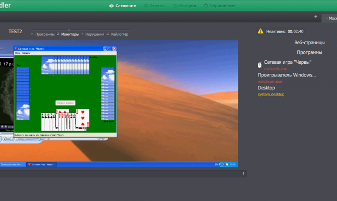Open the Программы section in right panel
This screenshot has height=201, width=337.
(x=309, y=52)
